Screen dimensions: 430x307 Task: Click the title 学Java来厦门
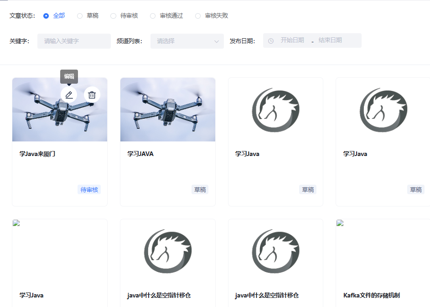point(37,154)
